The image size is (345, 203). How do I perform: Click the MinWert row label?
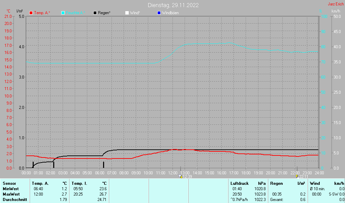(x=11, y=189)
